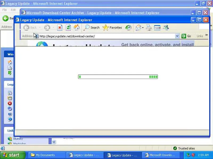Click the sidebar info globe icon

pyautogui.click(x=10, y=119)
